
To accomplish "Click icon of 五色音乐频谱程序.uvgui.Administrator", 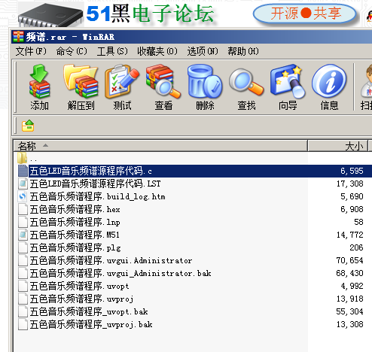I will pos(23,260).
